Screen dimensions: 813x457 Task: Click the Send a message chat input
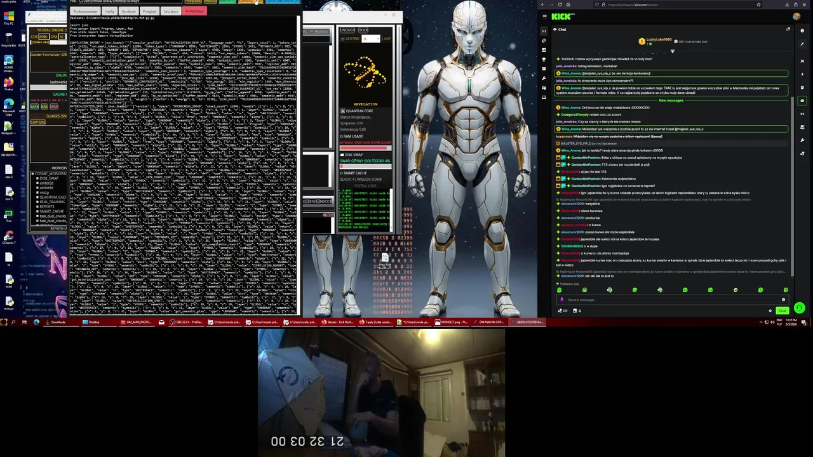(x=673, y=300)
